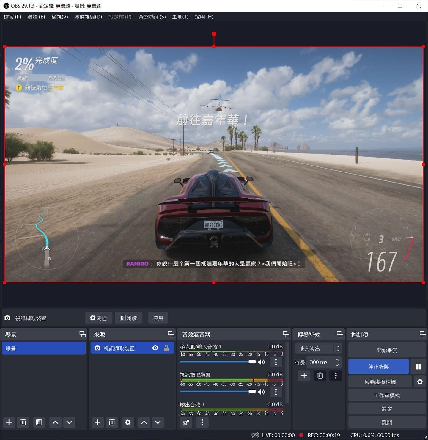The height and width of the screenshot is (440, 428).
Task: Open source properties with the gear icon
Action: (128, 422)
